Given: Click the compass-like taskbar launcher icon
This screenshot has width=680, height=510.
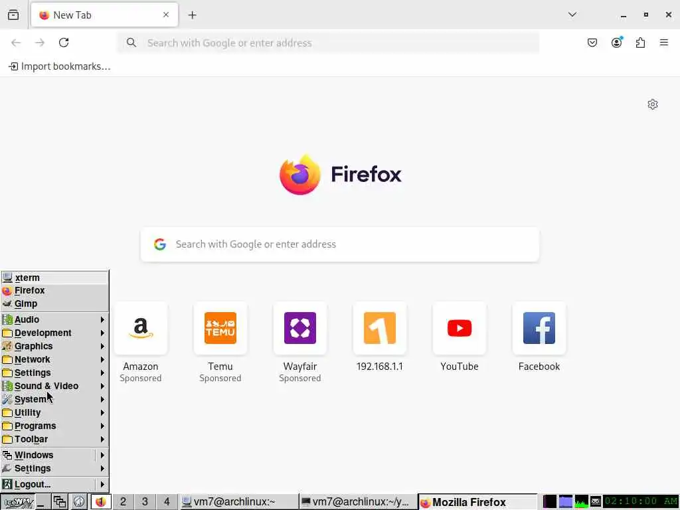Looking at the screenshot, I should (79, 502).
